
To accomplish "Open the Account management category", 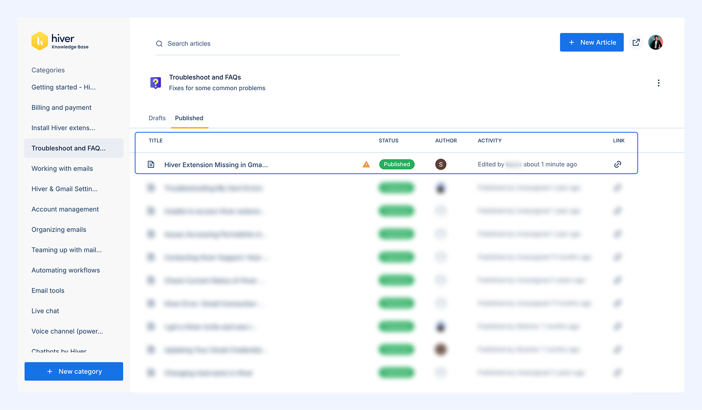I will tap(65, 209).
